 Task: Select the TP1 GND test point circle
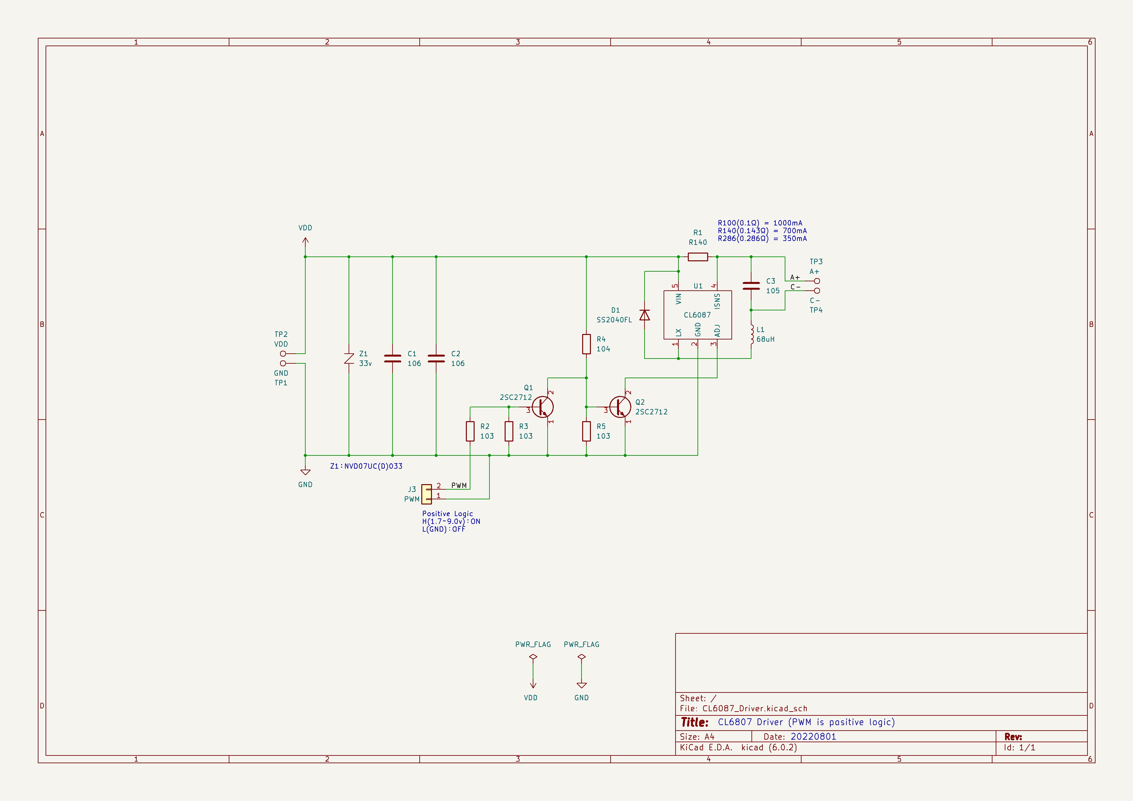tap(283, 363)
